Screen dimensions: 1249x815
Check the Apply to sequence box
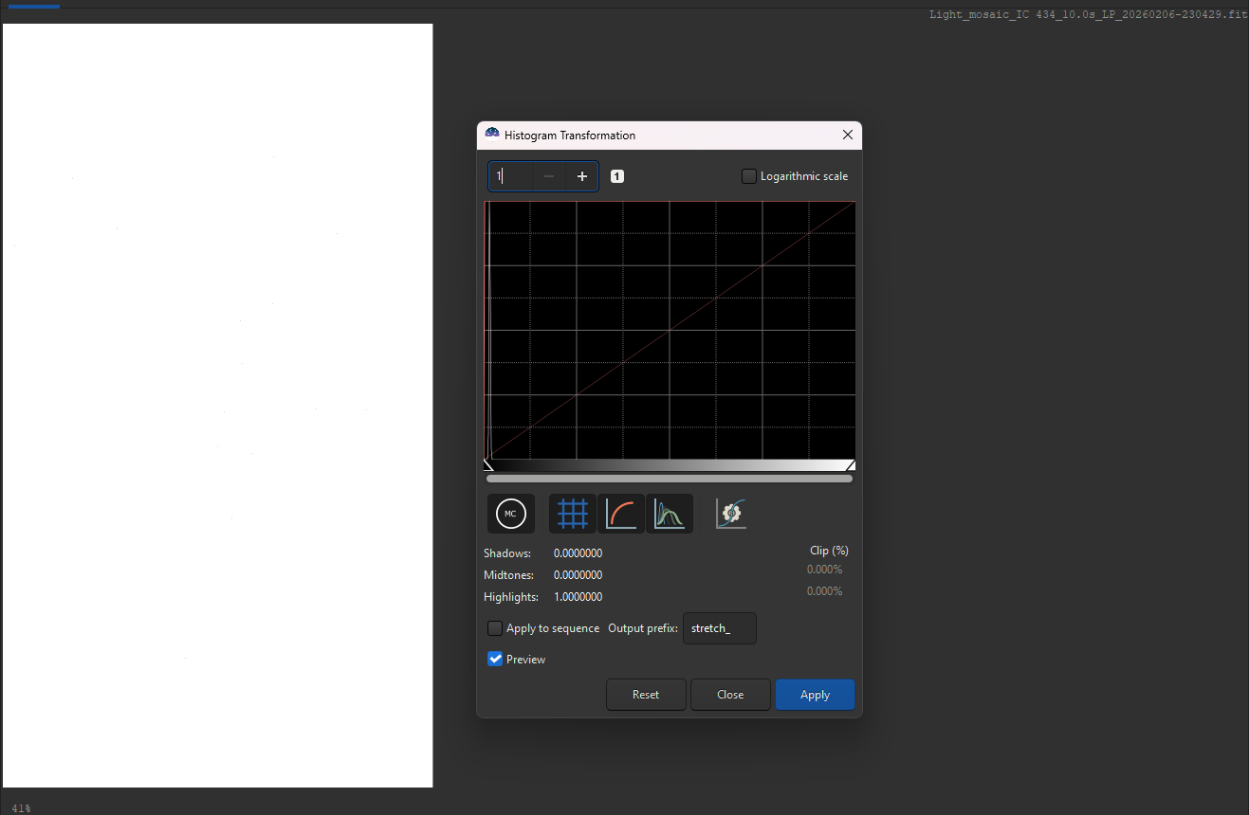495,628
